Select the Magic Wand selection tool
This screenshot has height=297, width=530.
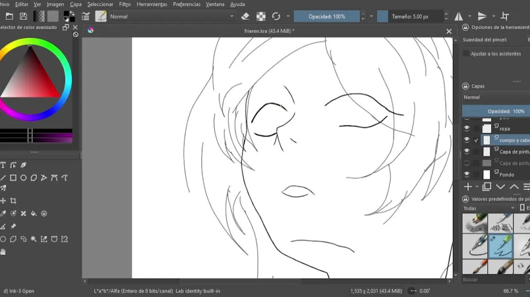pos(34,239)
